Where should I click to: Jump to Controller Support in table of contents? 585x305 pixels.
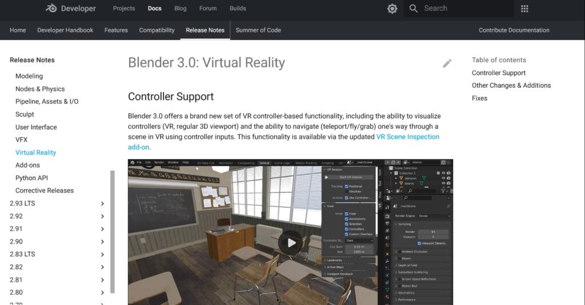[498, 73]
